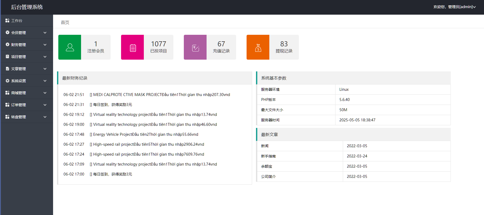484x215 pixels.
Task: Click the gear icon beside 系统设置
Action: pos(7,81)
